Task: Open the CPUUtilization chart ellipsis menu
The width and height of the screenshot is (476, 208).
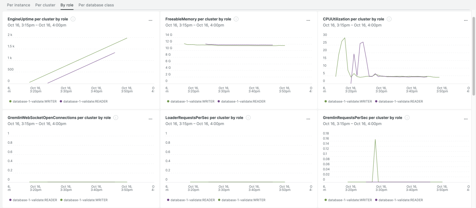Action: point(466,20)
